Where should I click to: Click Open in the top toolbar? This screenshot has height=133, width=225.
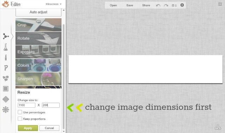(113, 6)
